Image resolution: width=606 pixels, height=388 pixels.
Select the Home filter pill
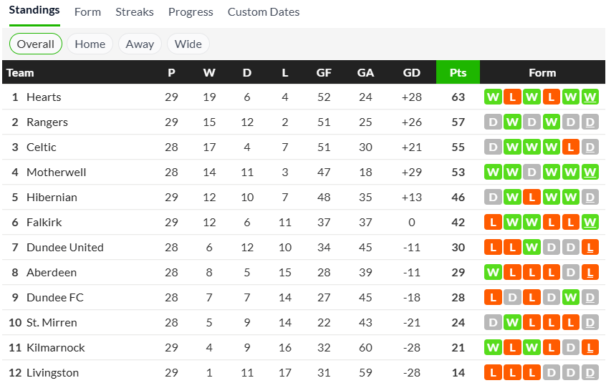tap(90, 44)
